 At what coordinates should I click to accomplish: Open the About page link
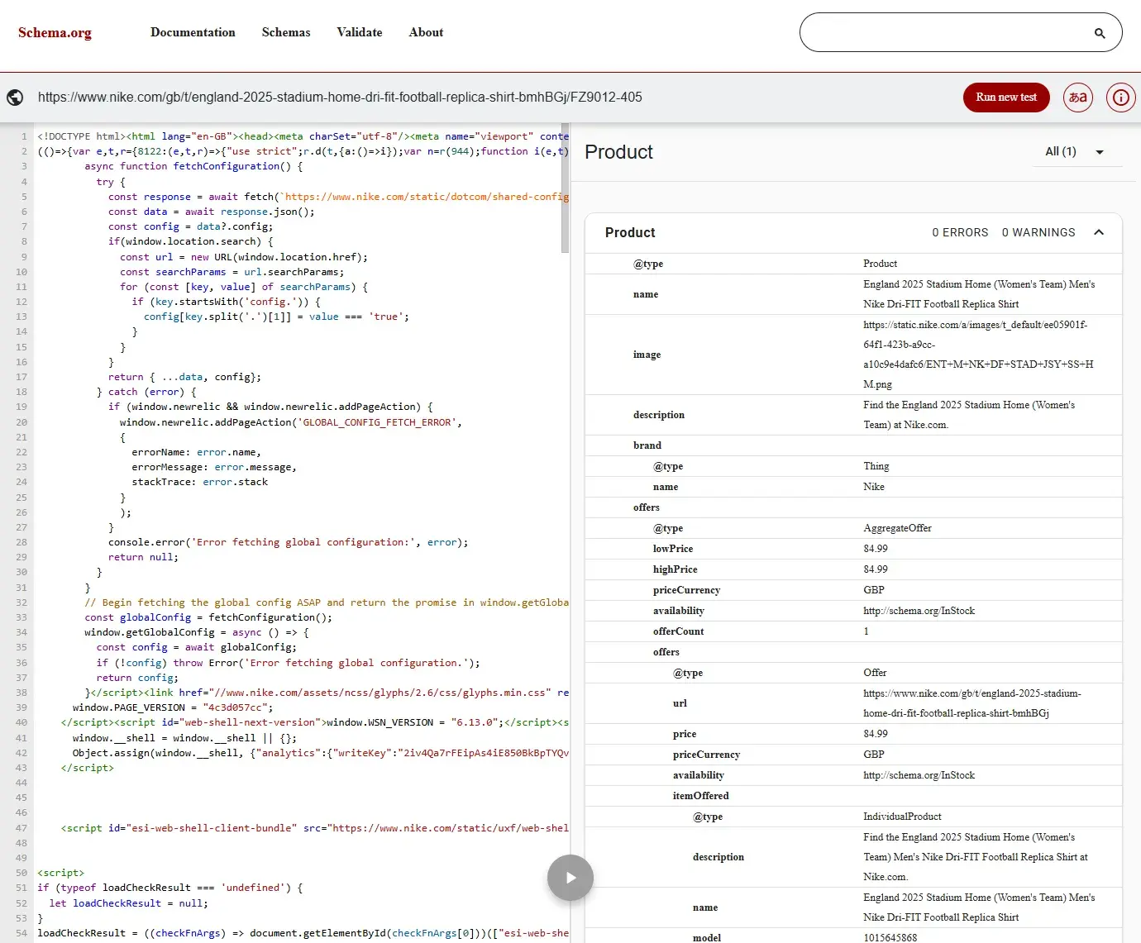click(426, 32)
